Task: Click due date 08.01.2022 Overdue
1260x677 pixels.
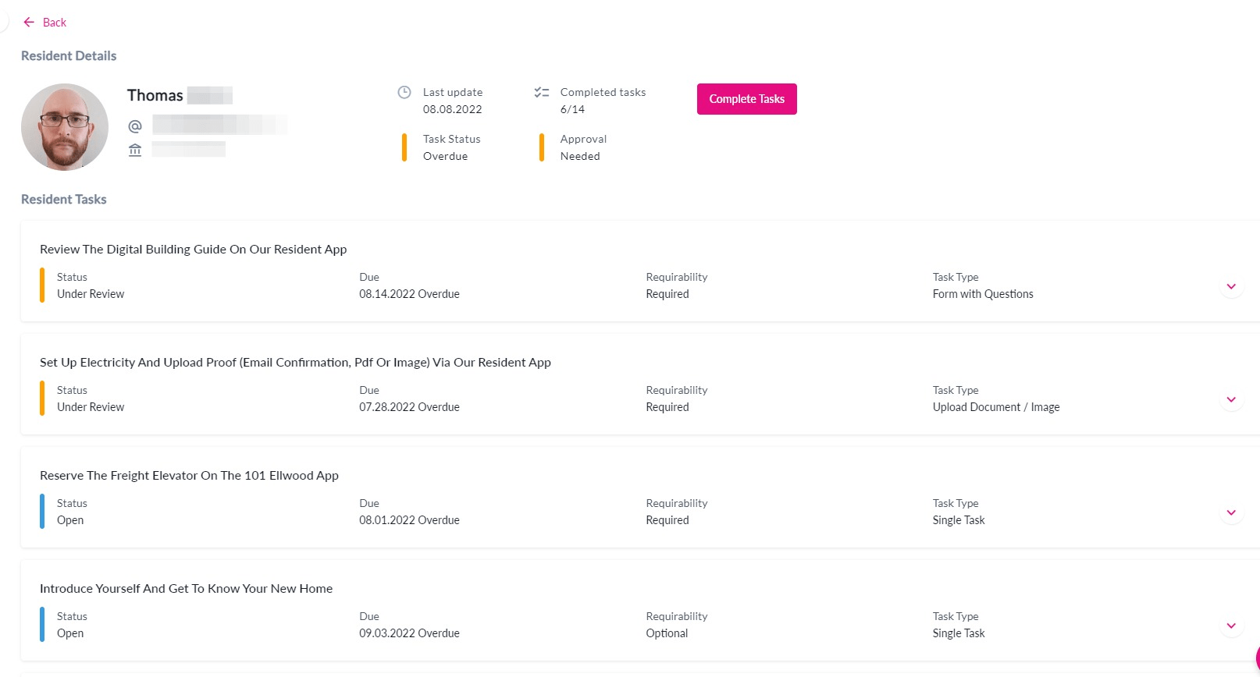Action: coord(409,520)
